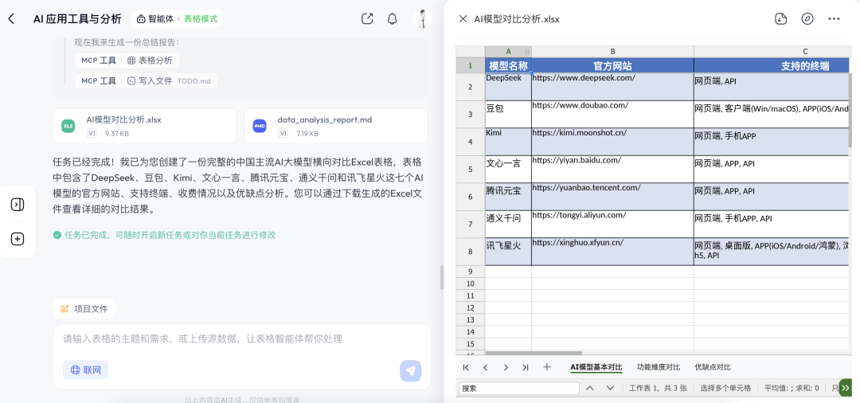The width and height of the screenshot is (860, 403).
Task: Select column C header
Action: tap(772, 52)
